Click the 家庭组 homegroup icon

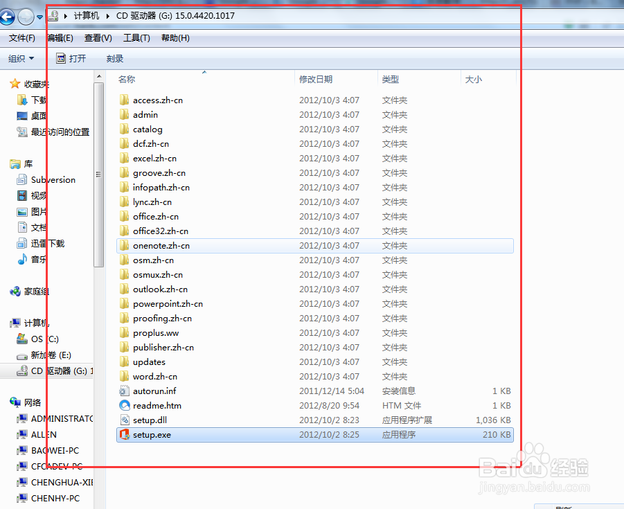coord(15,292)
